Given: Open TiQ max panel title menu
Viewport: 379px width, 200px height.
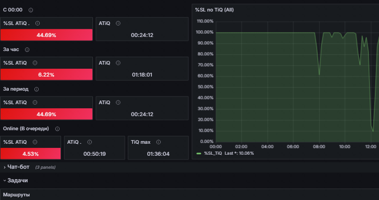Looking at the screenshot, I should [x=140, y=142].
